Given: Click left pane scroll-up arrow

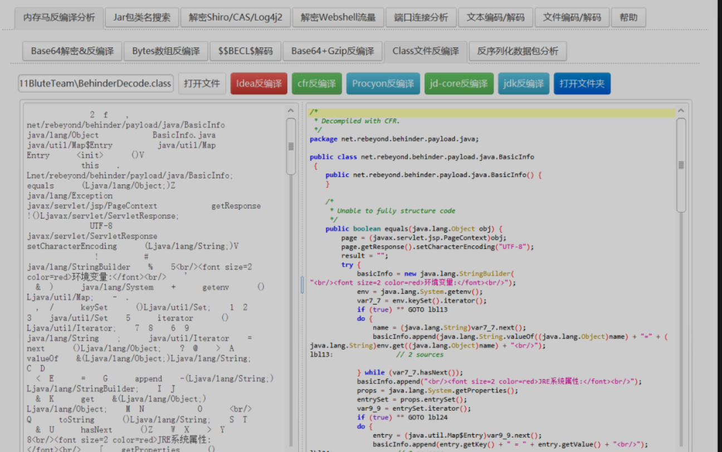Looking at the screenshot, I should [291, 111].
